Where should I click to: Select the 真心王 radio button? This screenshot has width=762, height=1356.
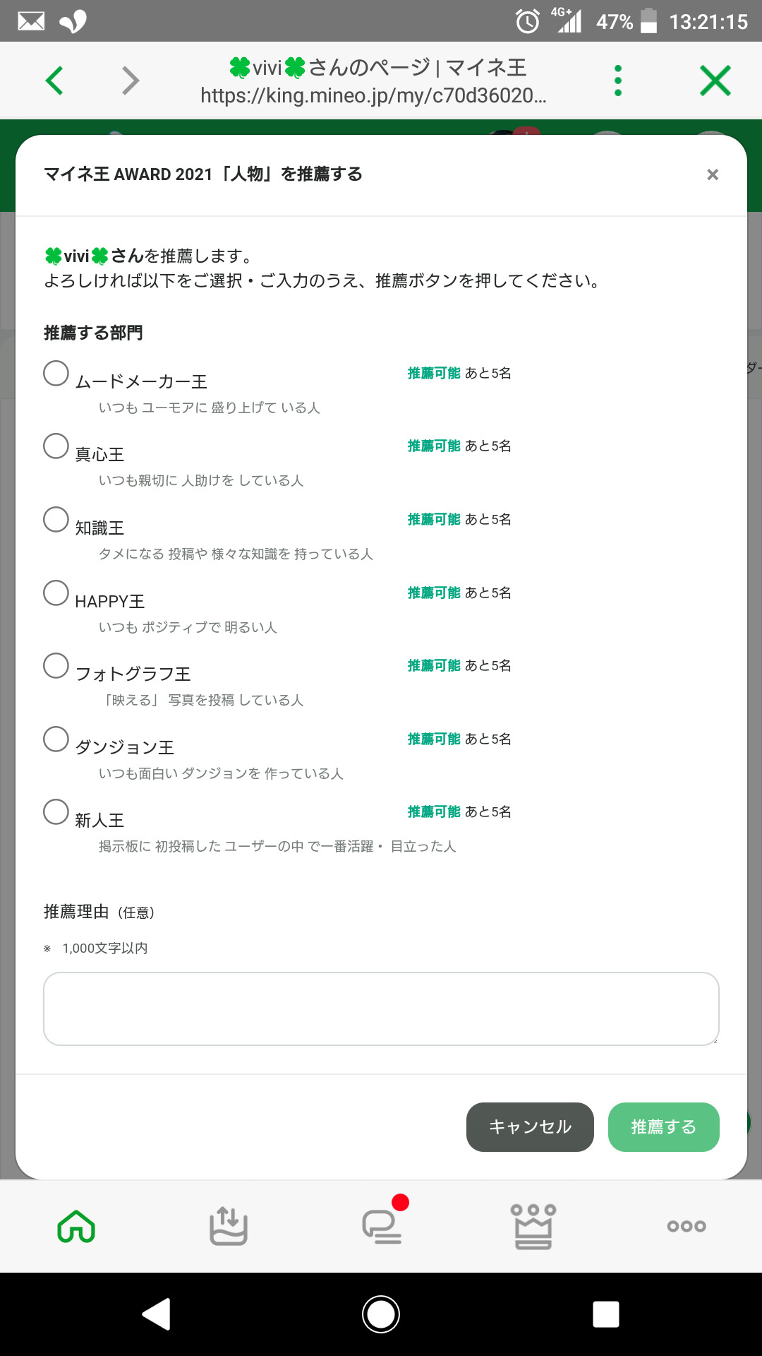[x=56, y=446]
